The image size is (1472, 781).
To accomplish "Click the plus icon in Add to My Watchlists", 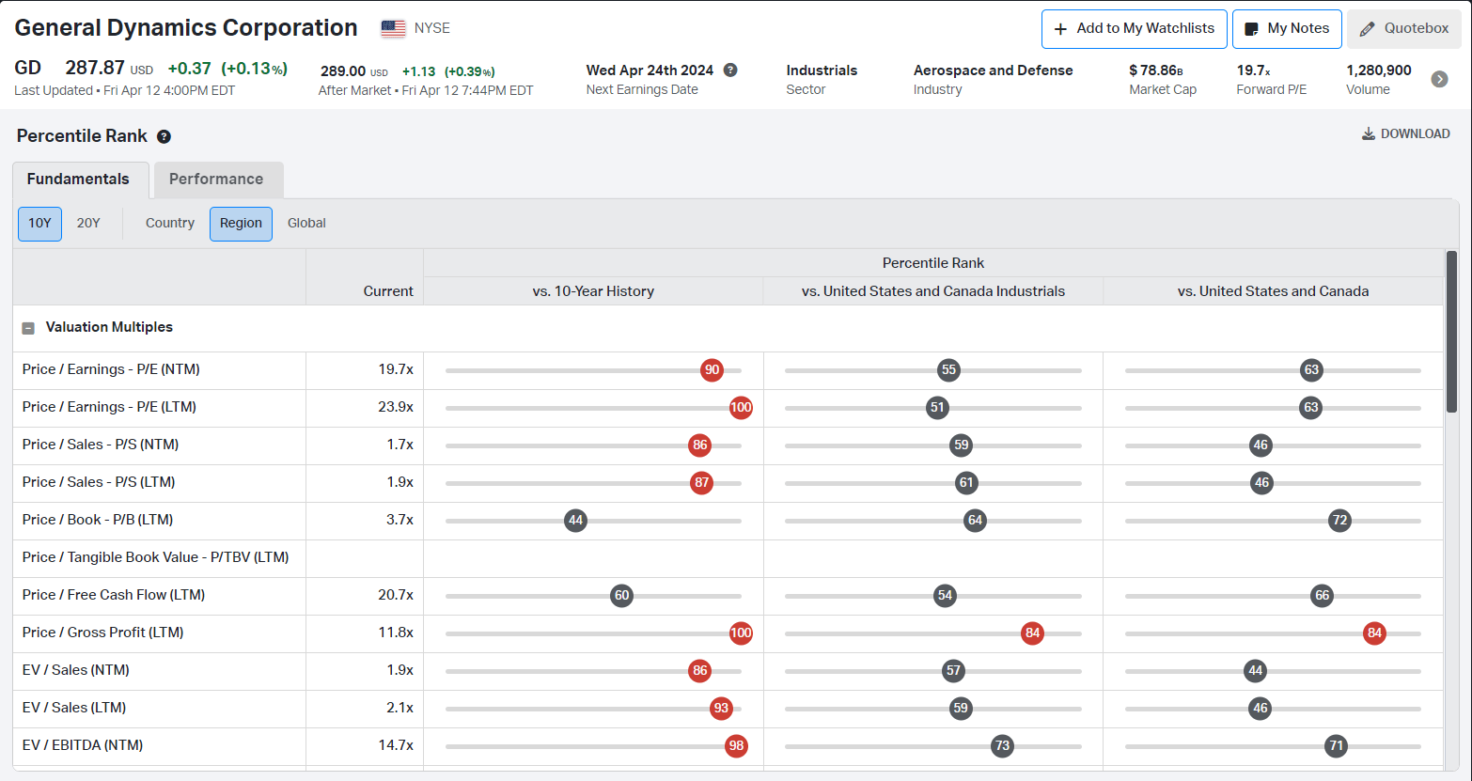I will point(1060,29).
